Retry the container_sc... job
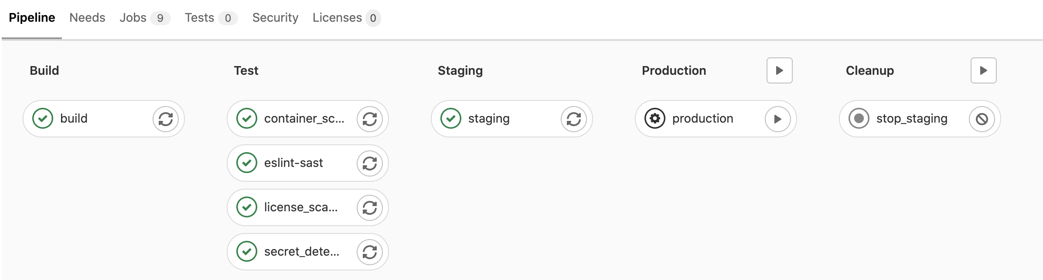 coord(370,119)
